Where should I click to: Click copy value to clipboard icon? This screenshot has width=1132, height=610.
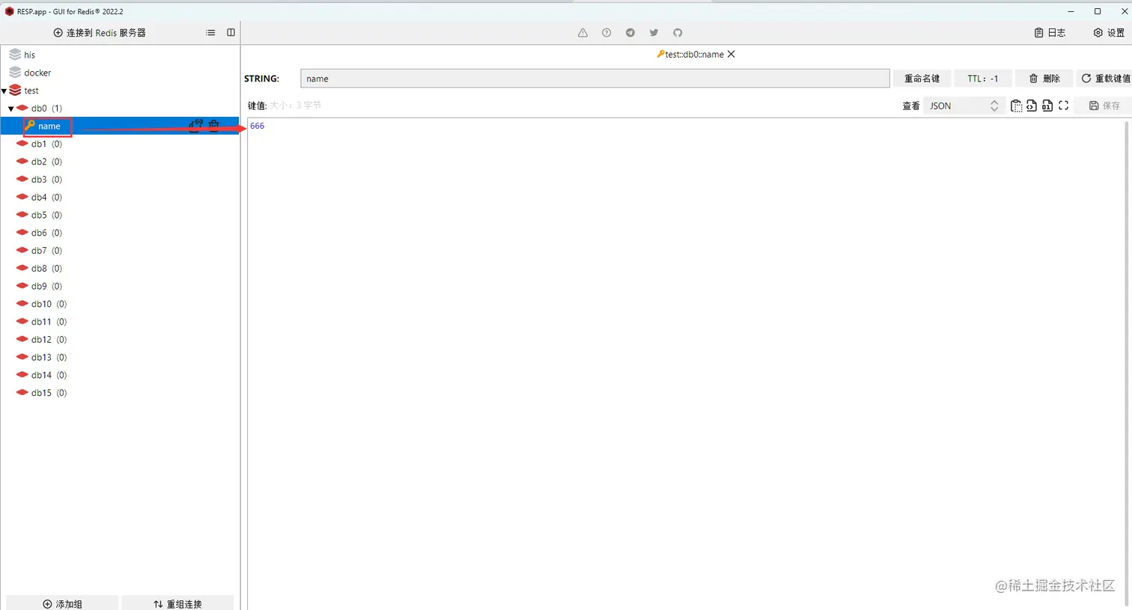[1016, 106]
